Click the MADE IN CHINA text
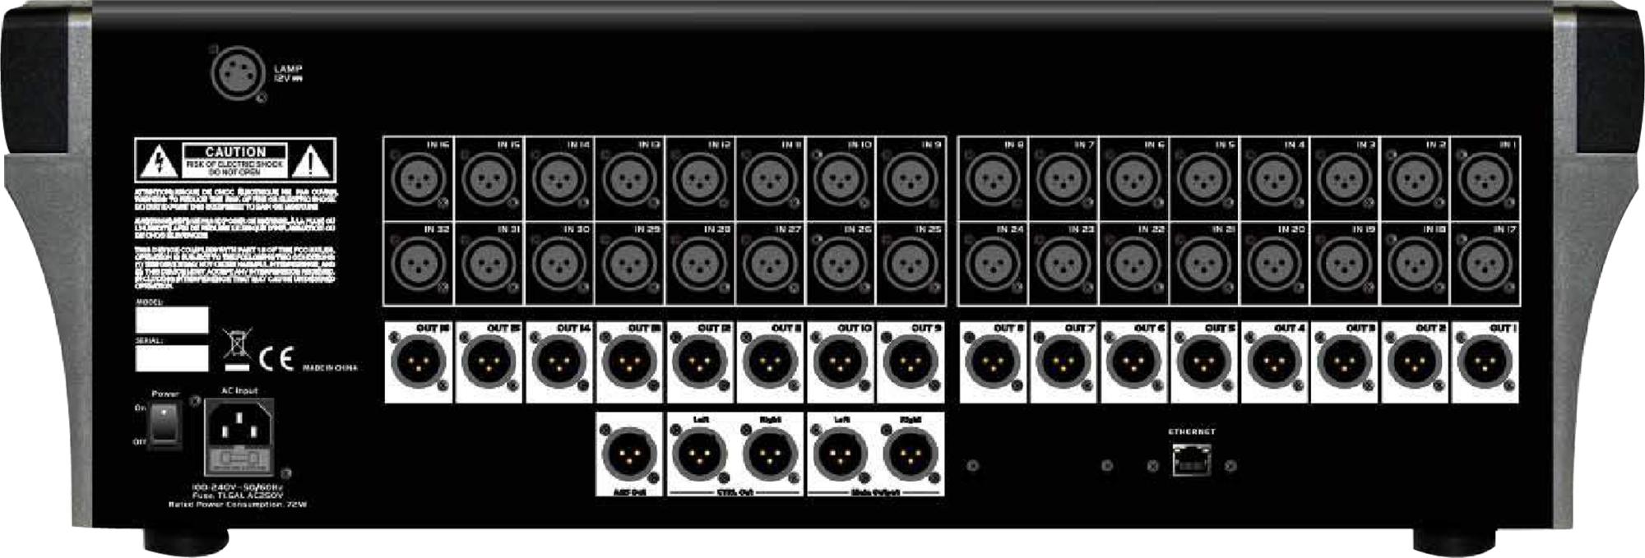This screenshot has width=1645, height=558. click(x=330, y=368)
